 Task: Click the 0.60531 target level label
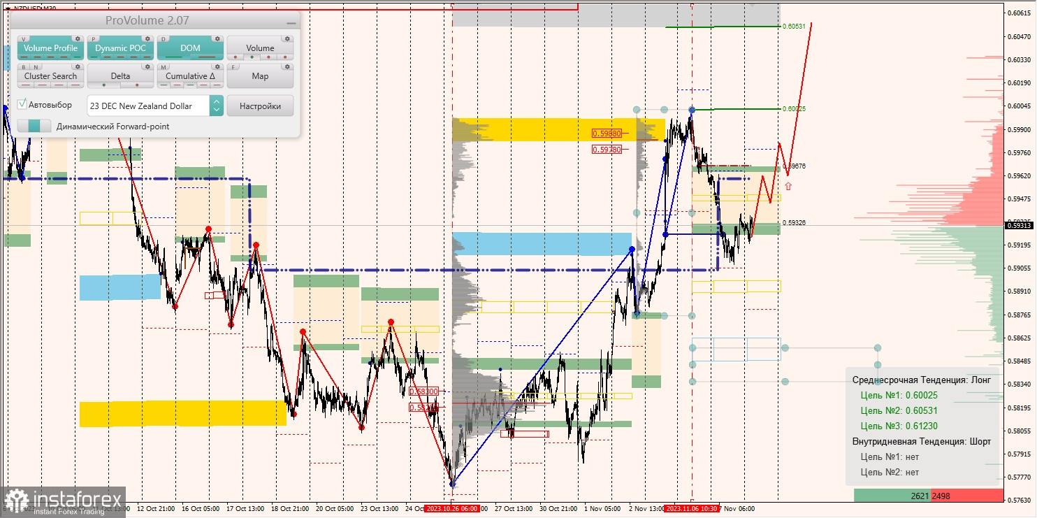point(794,26)
